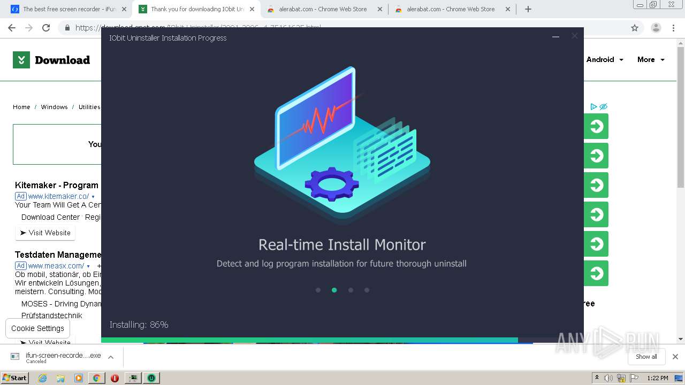This screenshot has width=685, height=385.
Task: Select the fourth slide dot in installer
Action: [x=367, y=290]
